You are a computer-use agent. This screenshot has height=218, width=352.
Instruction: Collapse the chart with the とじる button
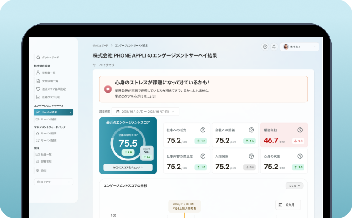(x=294, y=186)
